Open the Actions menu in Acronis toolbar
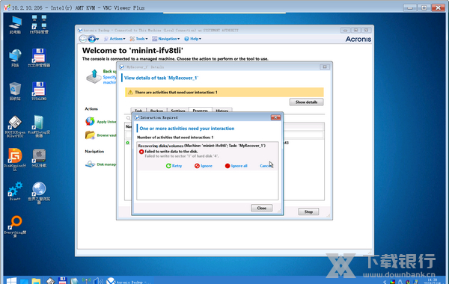The image size is (449, 284). [114, 39]
